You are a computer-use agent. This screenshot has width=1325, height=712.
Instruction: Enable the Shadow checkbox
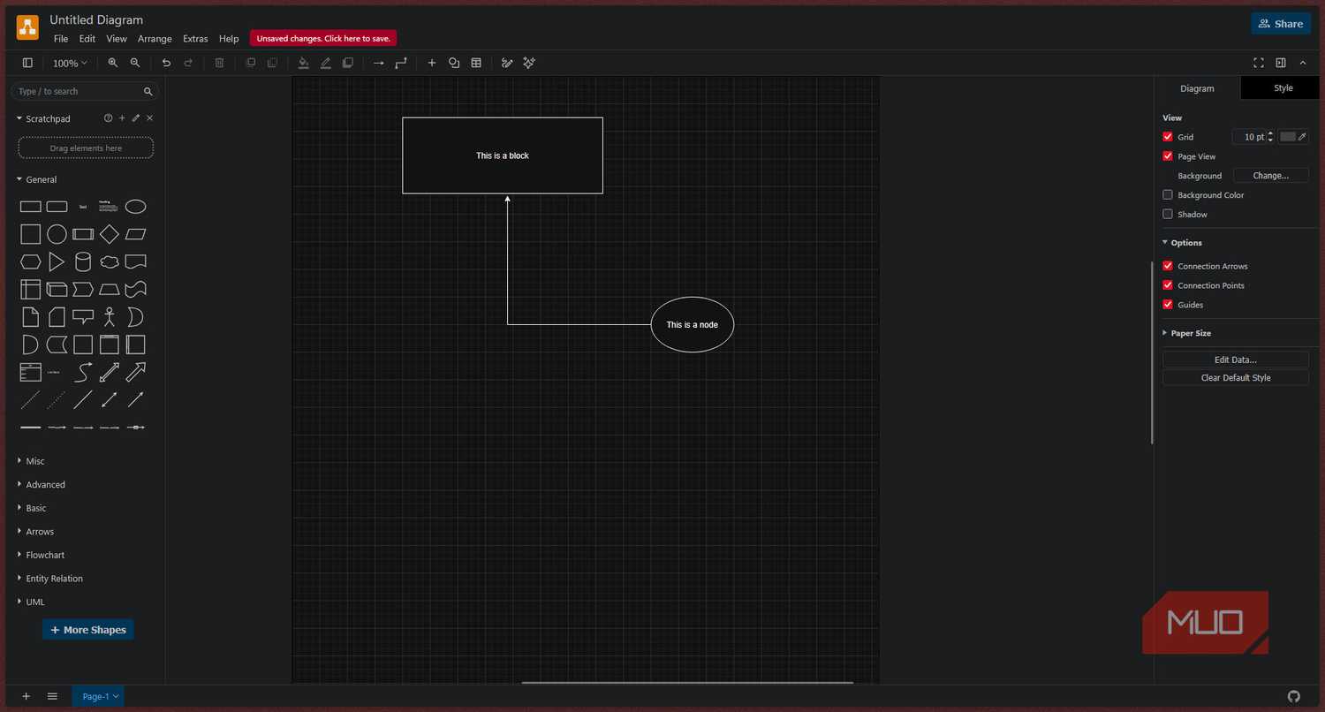coord(1168,215)
